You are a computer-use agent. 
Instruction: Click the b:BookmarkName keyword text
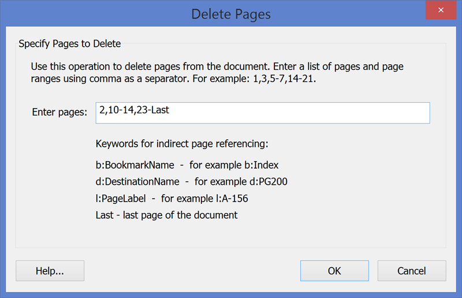click(x=135, y=165)
